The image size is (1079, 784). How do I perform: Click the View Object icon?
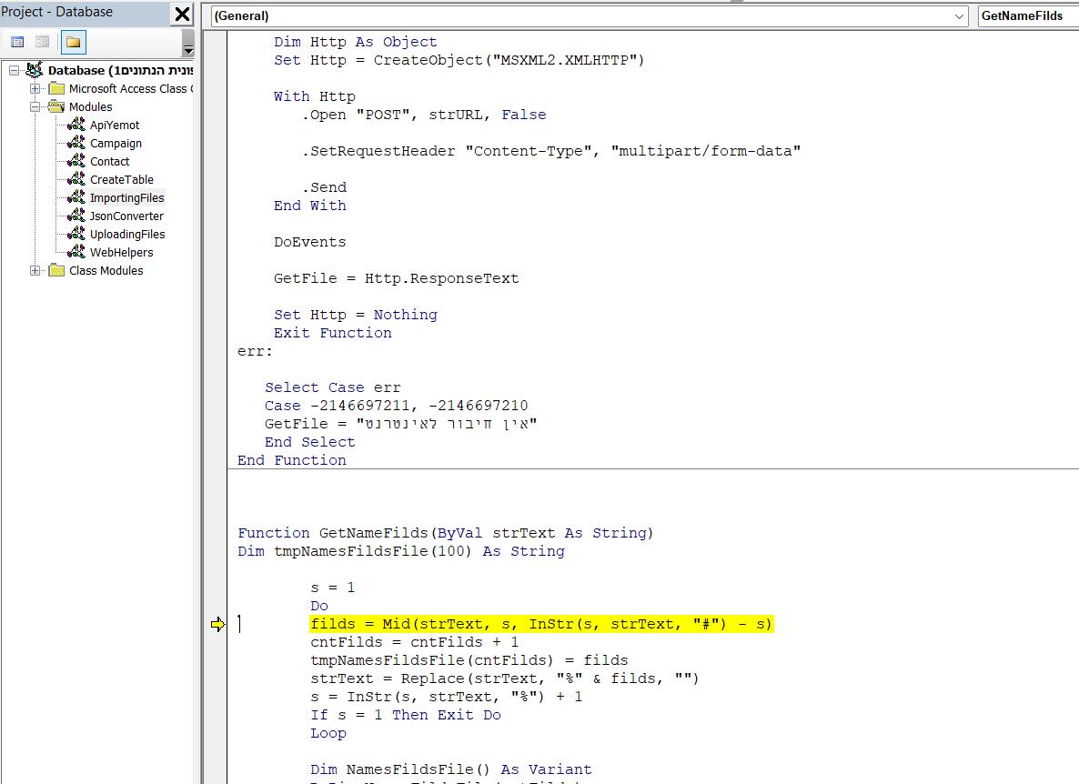(42, 42)
